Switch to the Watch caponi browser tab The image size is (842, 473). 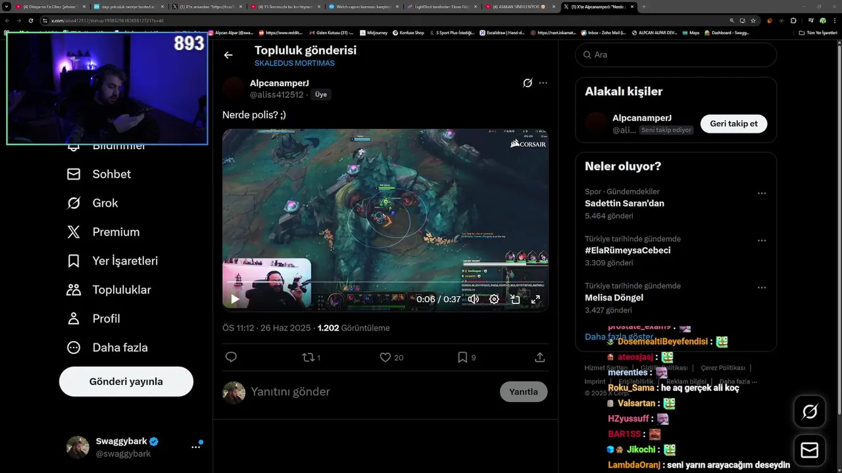tap(363, 7)
